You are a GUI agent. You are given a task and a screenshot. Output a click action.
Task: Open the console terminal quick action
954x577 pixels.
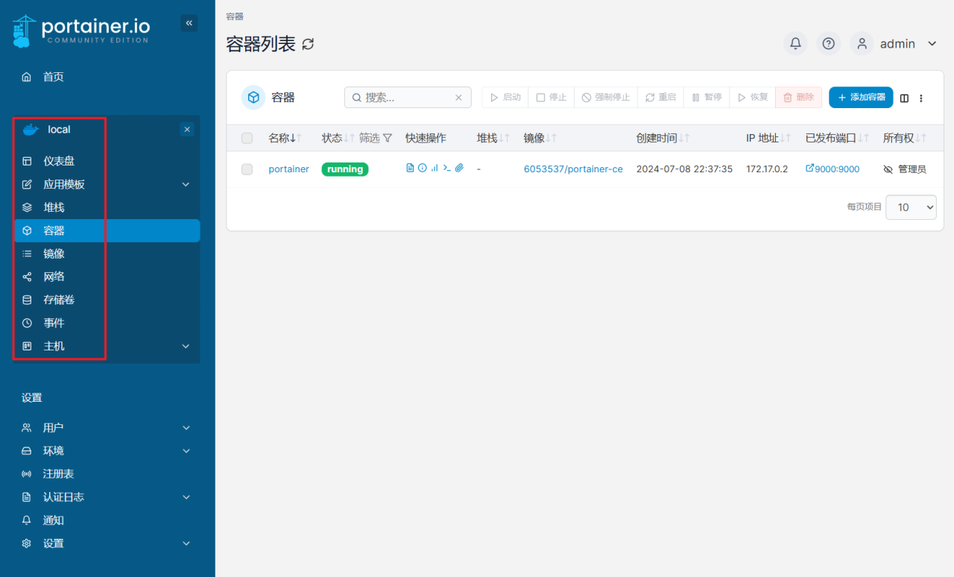click(x=446, y=168)
